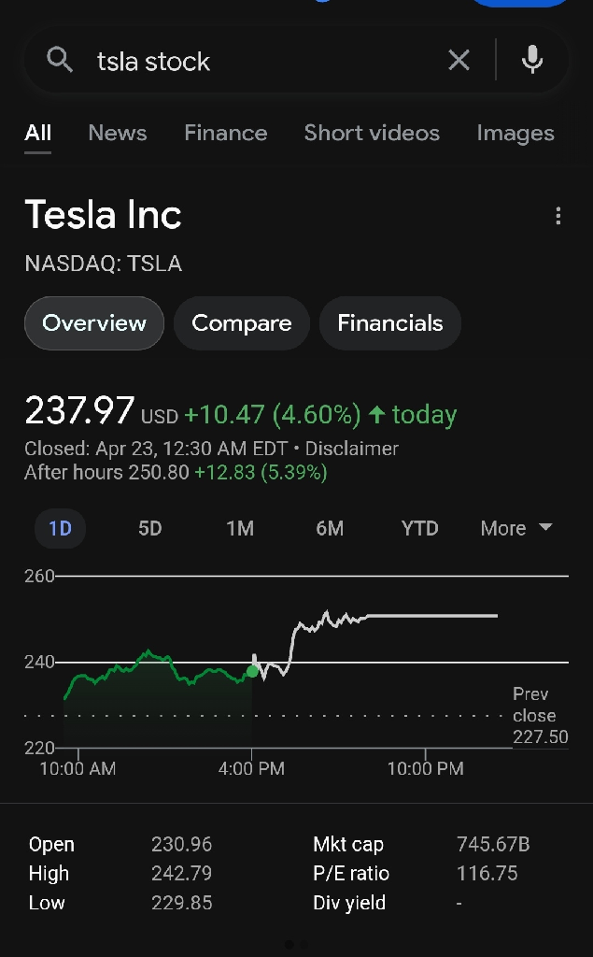Screen dimensions: 593x957
Task: Switch chart to YTD range
Action: tap(419, 528)
